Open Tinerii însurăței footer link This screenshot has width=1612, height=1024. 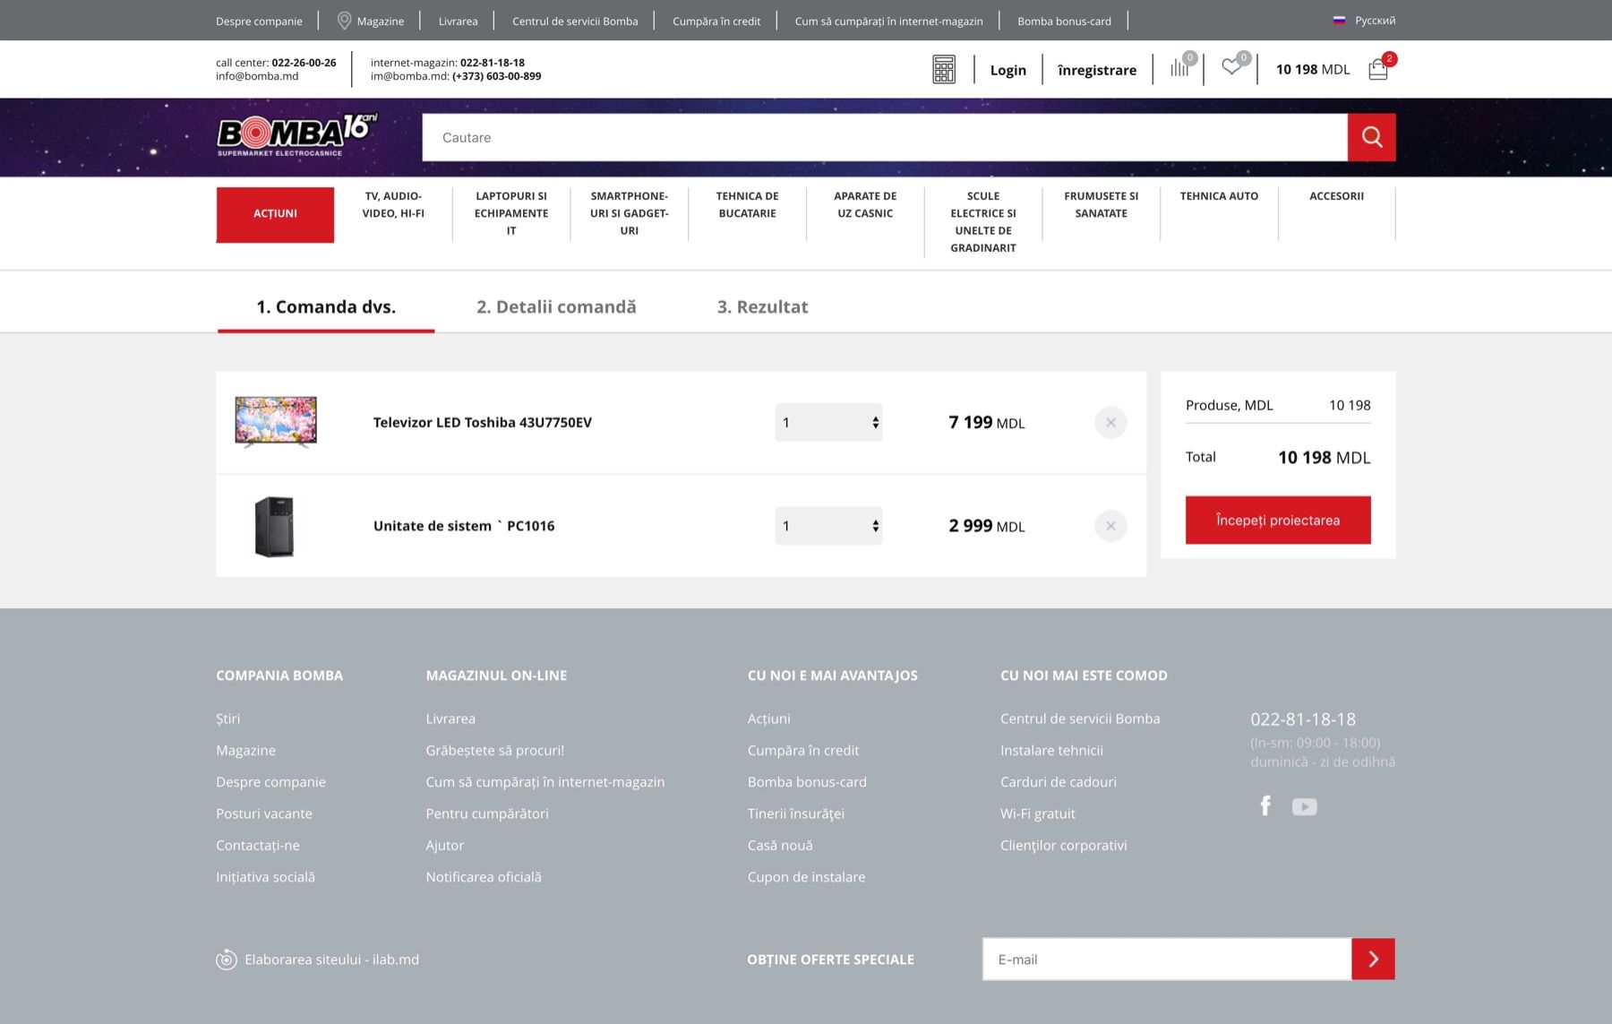coord(796,813)
